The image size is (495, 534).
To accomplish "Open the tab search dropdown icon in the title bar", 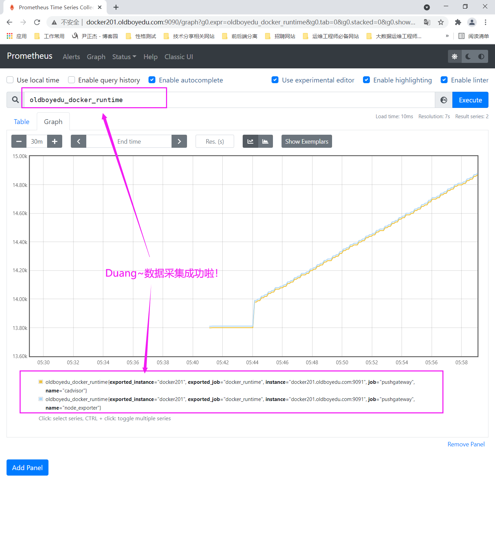I will point(427,7).
